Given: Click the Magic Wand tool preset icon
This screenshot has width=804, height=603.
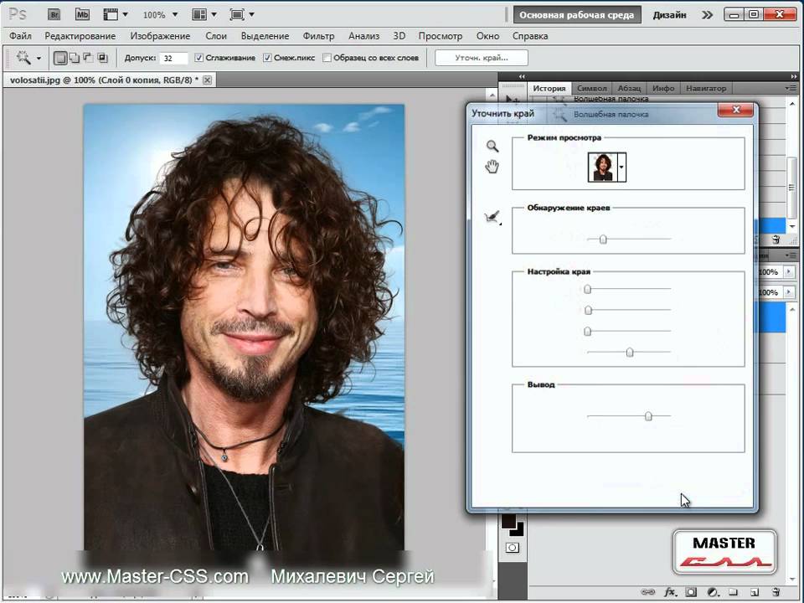Looking at the screenshot, I should [x=23, y=58].
